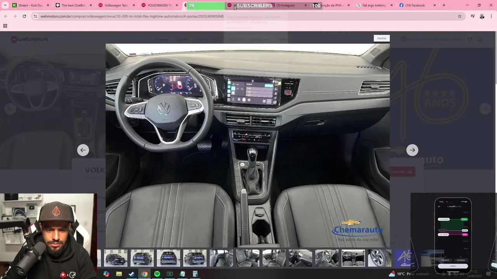
Task: Close The best ChatBot tab
Action: point(91,5)
